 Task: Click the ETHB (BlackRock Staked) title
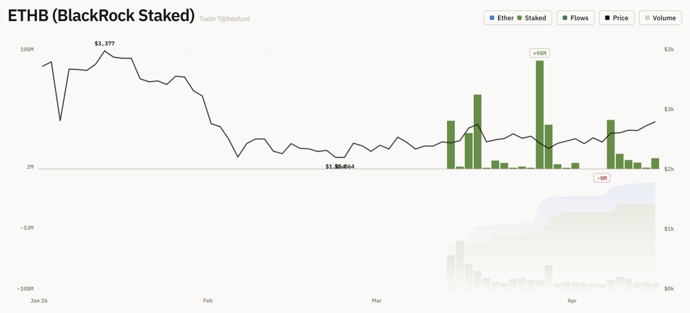pos(101,16)
